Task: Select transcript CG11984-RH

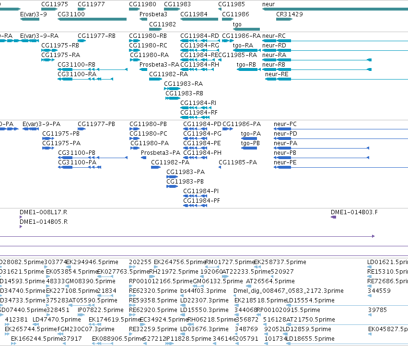Action: (199, 65)
